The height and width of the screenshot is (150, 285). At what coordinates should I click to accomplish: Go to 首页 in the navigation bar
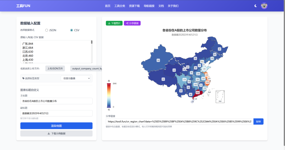pos(108,6)
